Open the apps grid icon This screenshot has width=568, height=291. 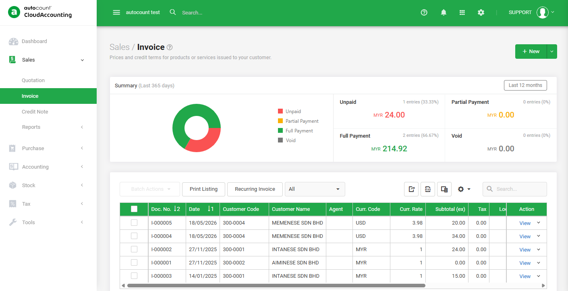tap(462, 12)
